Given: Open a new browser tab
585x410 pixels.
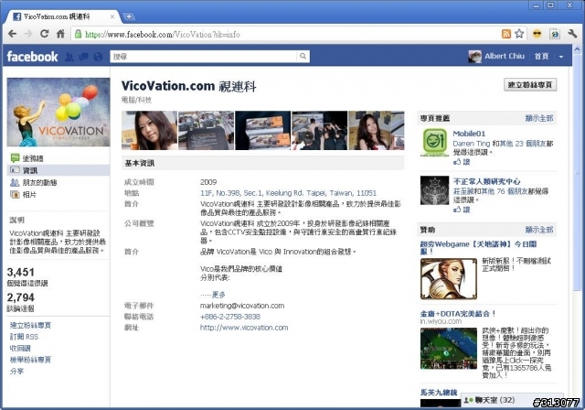Looking at the screenshot, I should point(128,16).
